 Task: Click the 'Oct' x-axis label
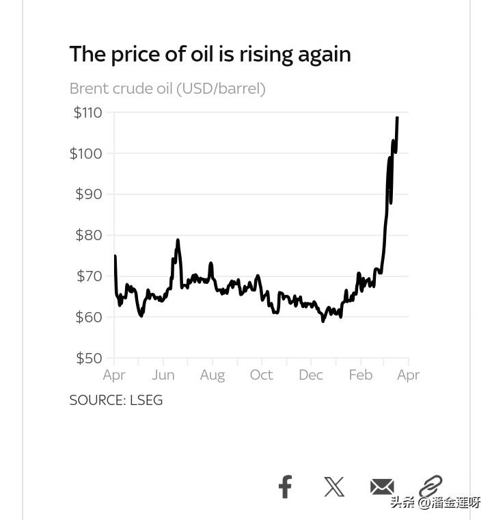pos(261,375)
